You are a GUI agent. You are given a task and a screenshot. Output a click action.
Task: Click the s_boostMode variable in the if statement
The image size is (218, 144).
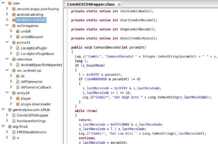93,65
